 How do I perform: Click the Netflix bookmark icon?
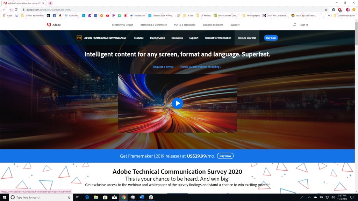coord(126,16)
